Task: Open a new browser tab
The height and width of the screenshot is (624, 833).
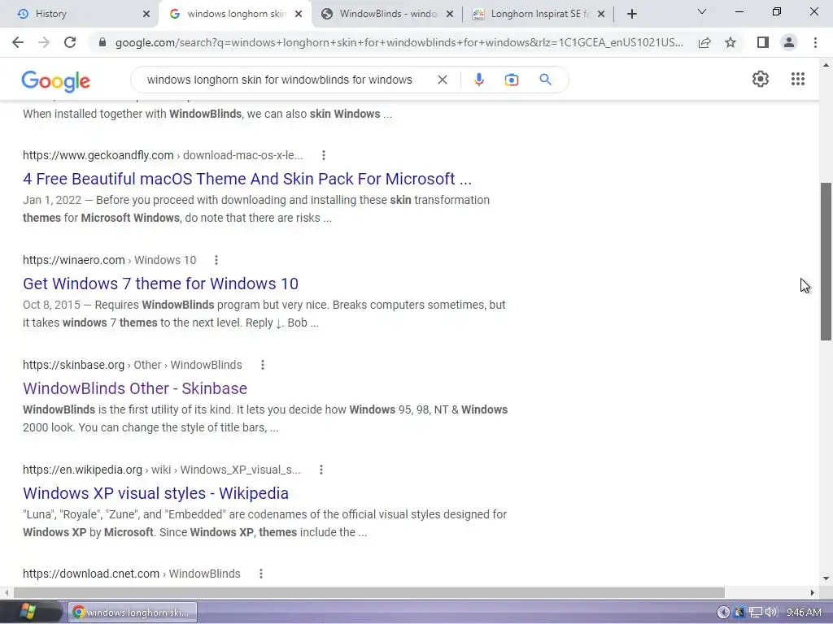Action: [x=631, y=14]
